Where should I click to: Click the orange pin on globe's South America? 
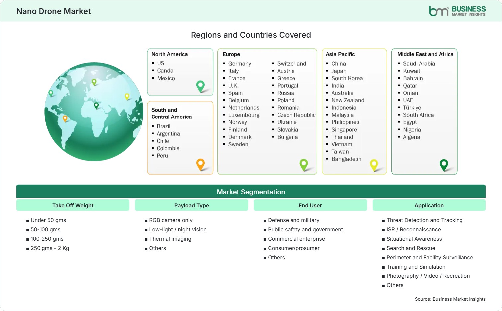(x=65, y=118)
